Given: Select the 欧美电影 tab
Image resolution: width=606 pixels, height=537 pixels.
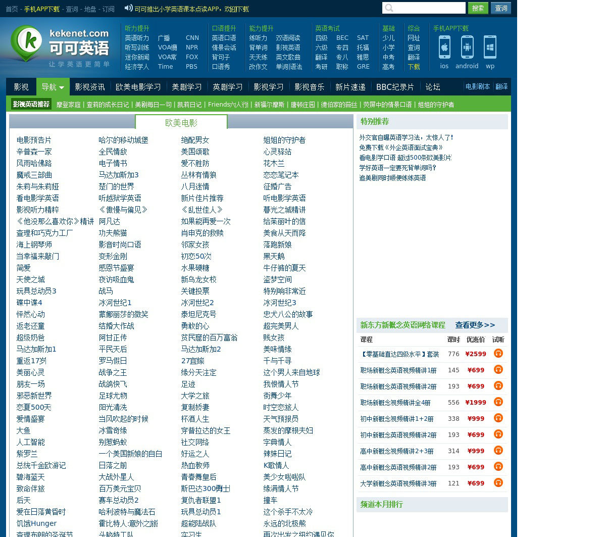Looking at the screenshot, I should (181, 123).
